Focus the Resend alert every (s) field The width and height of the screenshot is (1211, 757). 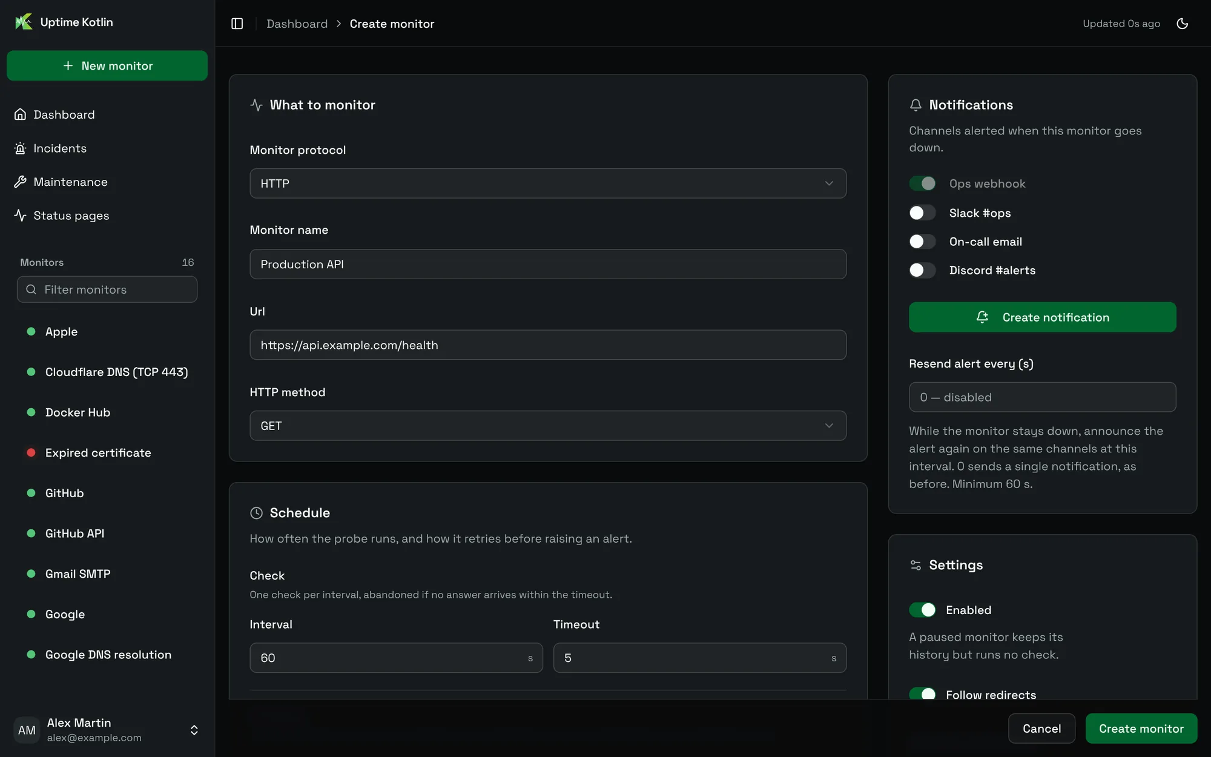coord(1042,397)
